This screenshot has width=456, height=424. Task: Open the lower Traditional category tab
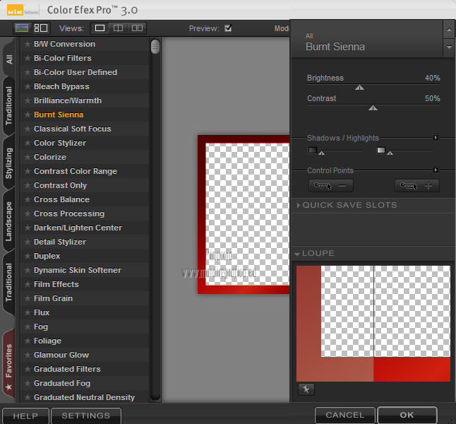(9, 283)
